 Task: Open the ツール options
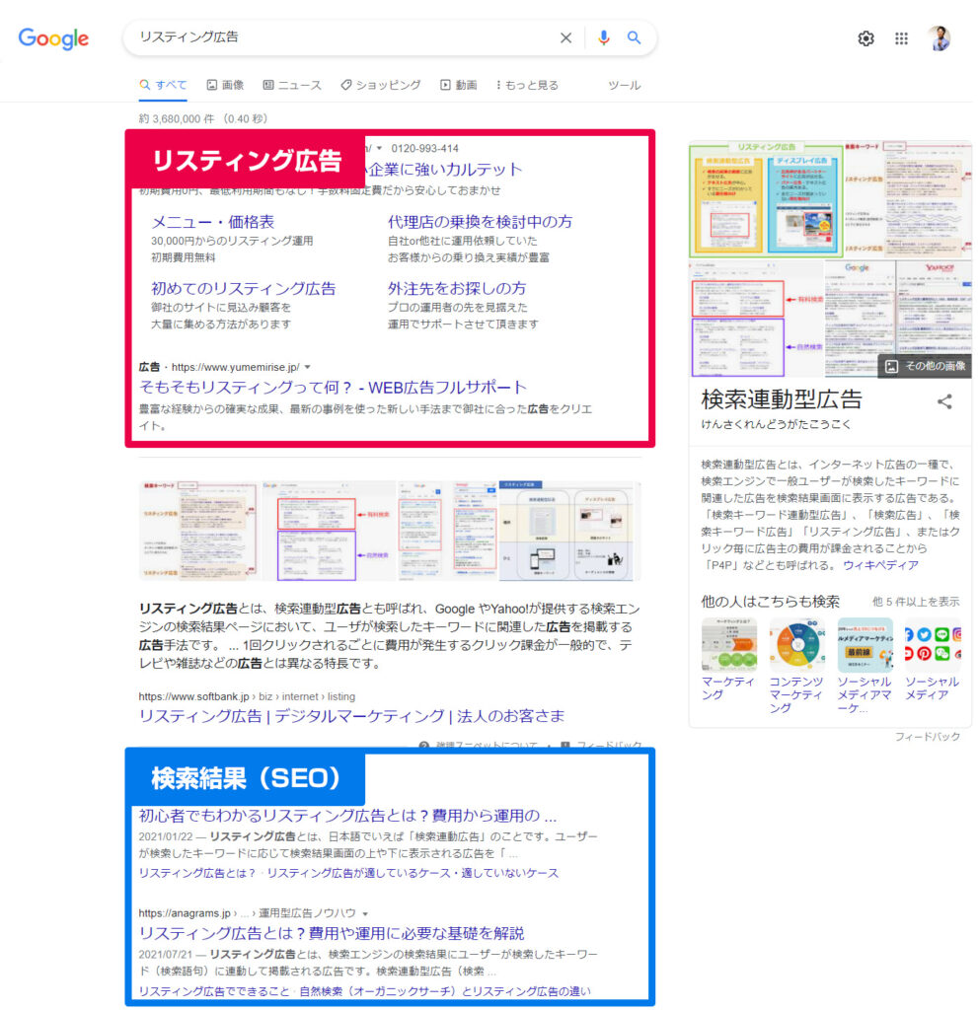[624, 85]
